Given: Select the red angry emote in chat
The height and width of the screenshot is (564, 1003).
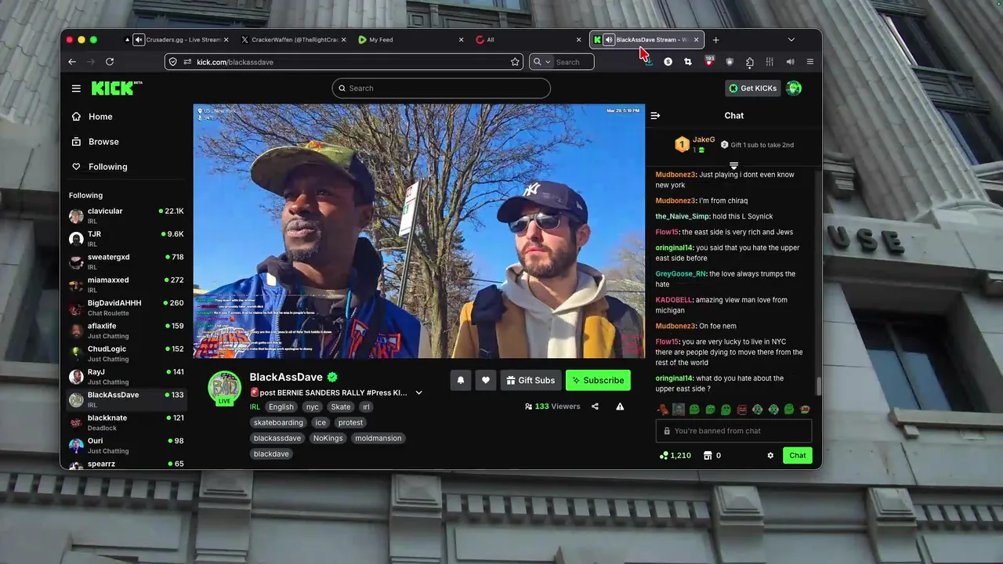Looking at the screenshot, I should (x=741, y=410).
